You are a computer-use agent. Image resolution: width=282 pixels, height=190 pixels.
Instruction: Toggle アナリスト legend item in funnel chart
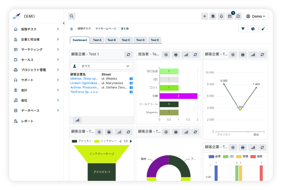(x=82, y=141)
